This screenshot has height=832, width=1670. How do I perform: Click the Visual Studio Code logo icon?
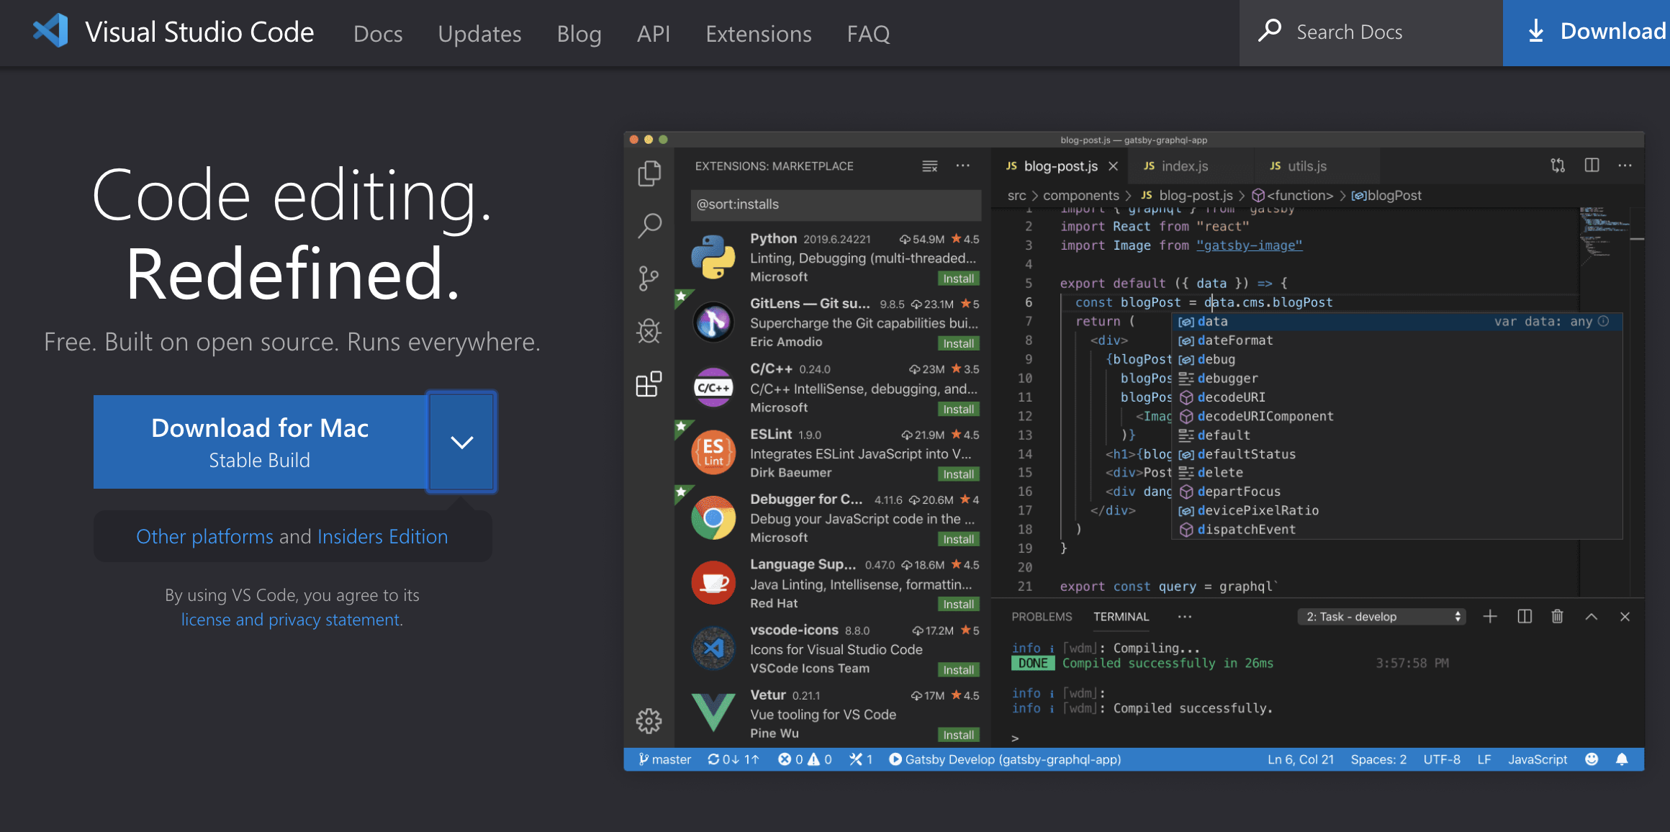coord(50,32)
